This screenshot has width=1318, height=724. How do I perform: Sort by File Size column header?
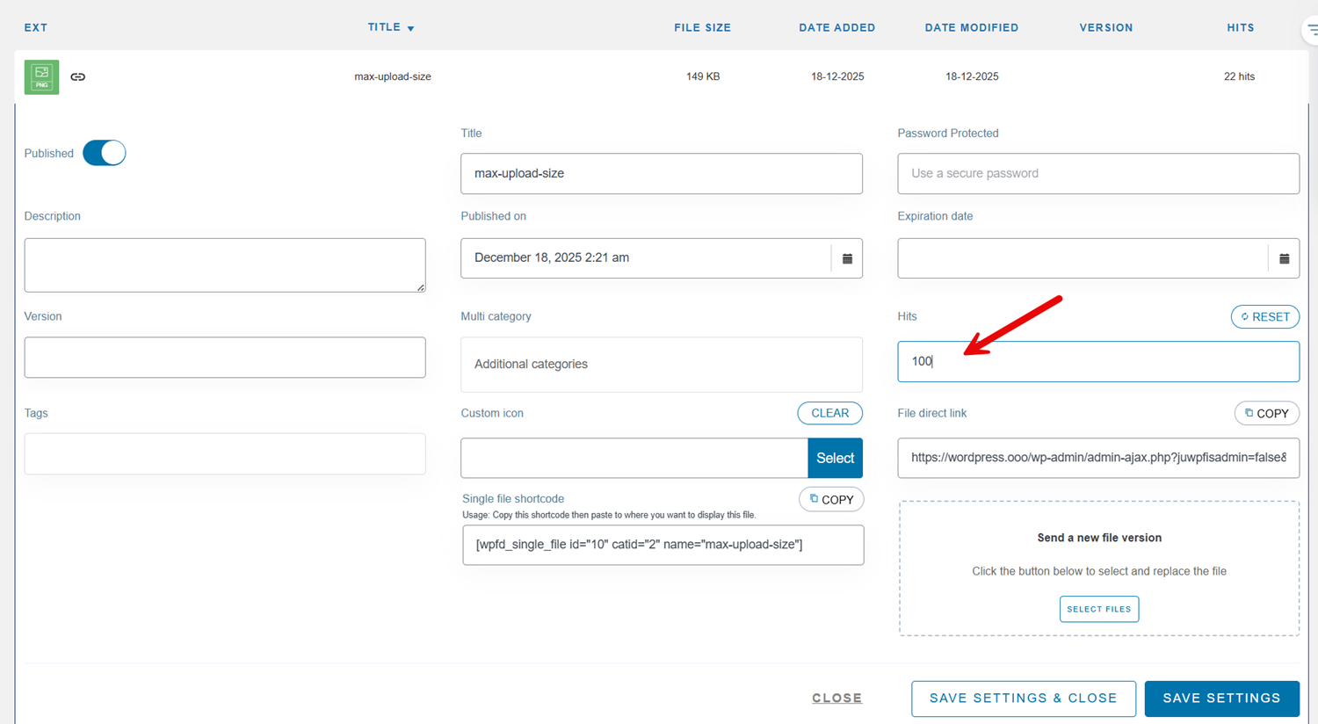(702, 28)
